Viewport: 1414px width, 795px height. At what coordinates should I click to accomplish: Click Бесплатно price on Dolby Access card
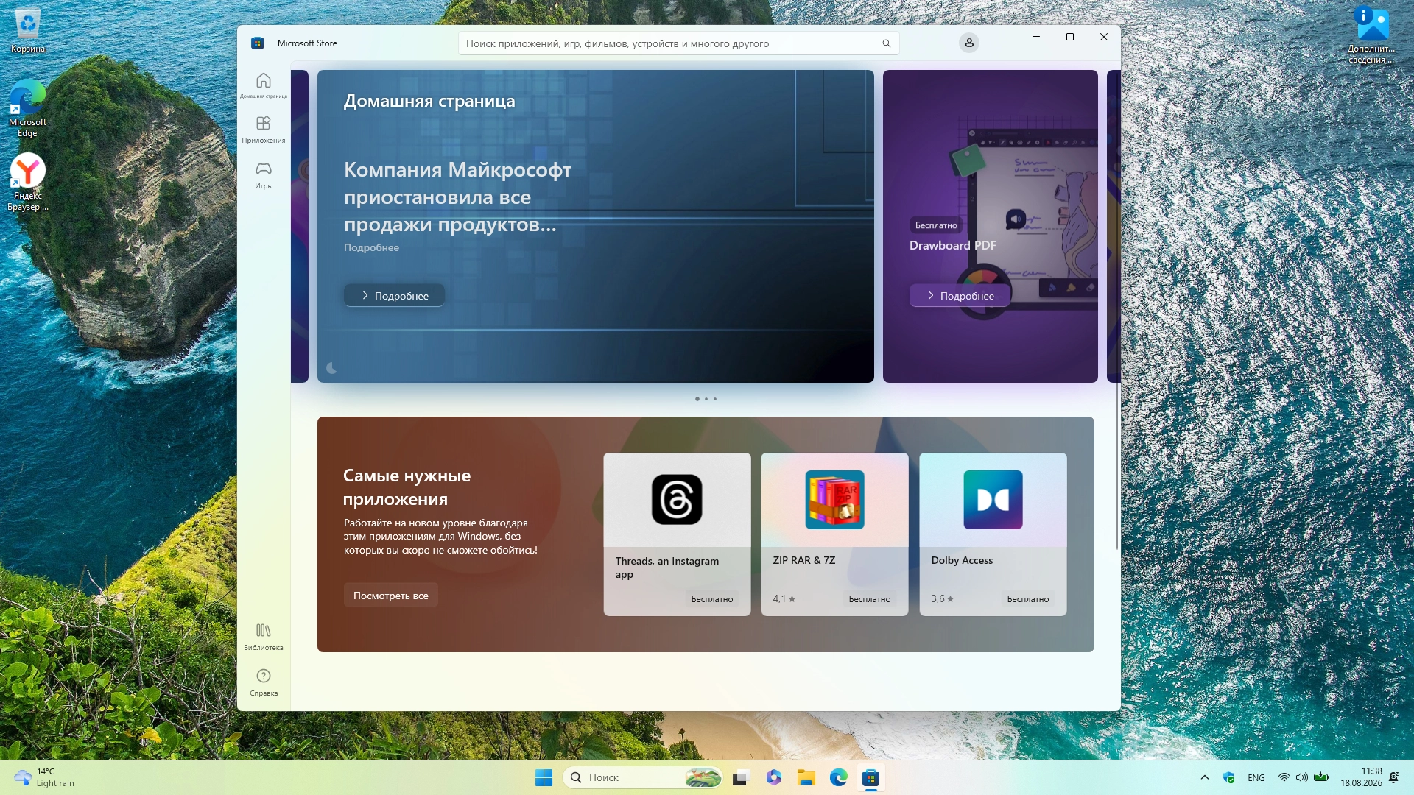(x=1027, y=598)
